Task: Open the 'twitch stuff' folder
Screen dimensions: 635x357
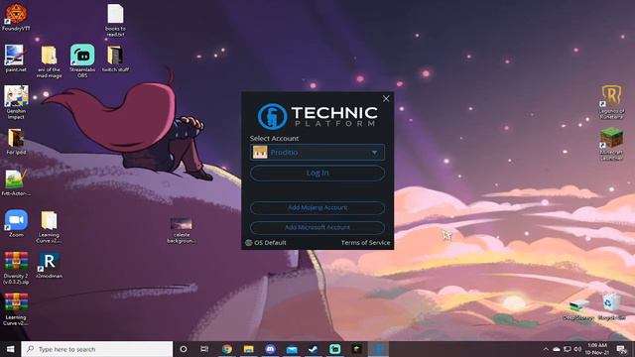Action: click(115, 59)
